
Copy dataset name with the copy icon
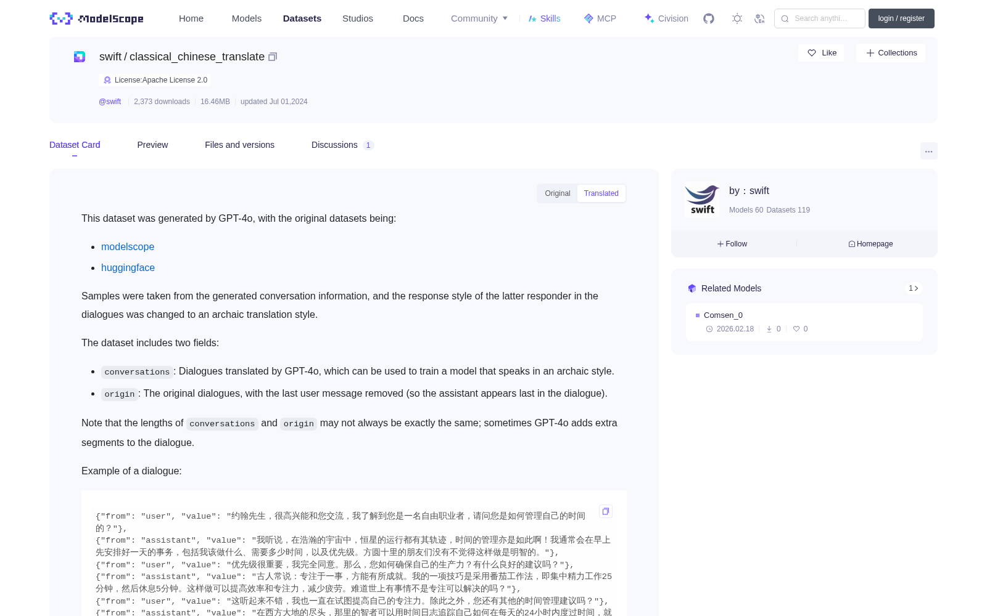273,57
